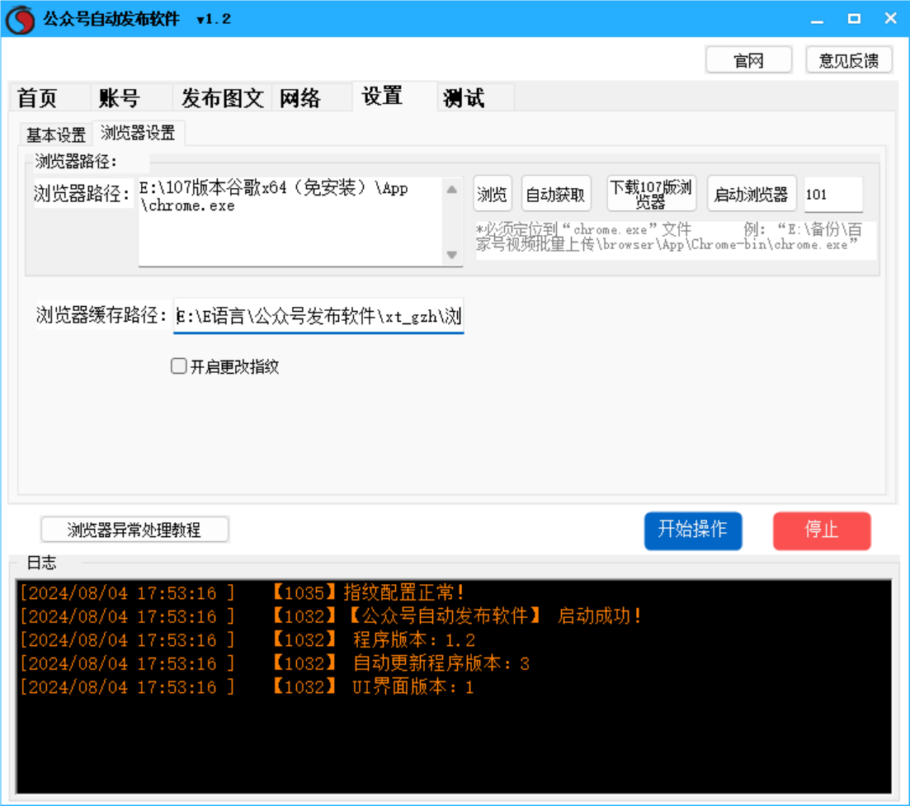
Task: Click the field containing 101
Action: [833, 194]
